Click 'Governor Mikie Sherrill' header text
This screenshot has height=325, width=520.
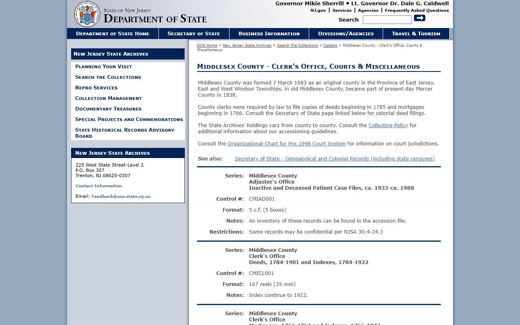(x=310, y=4)
